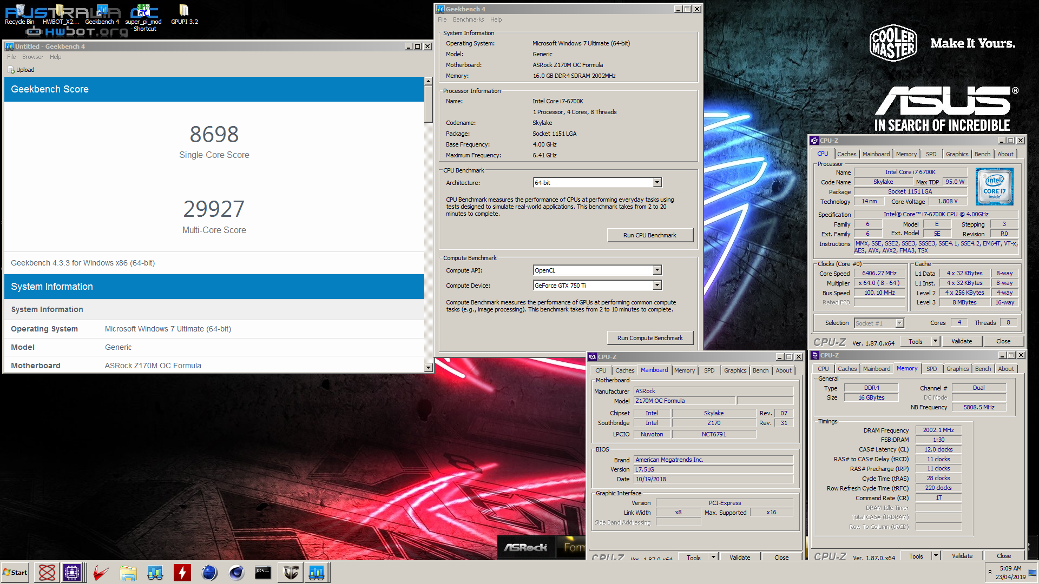Click the Intel Core i7 logo in CPU-Z
Screen dimensions: 1039x584
994,187
